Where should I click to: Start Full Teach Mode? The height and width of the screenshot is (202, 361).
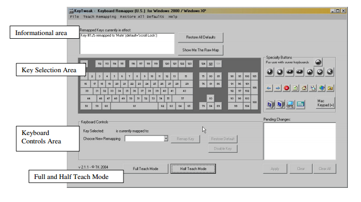146,169
